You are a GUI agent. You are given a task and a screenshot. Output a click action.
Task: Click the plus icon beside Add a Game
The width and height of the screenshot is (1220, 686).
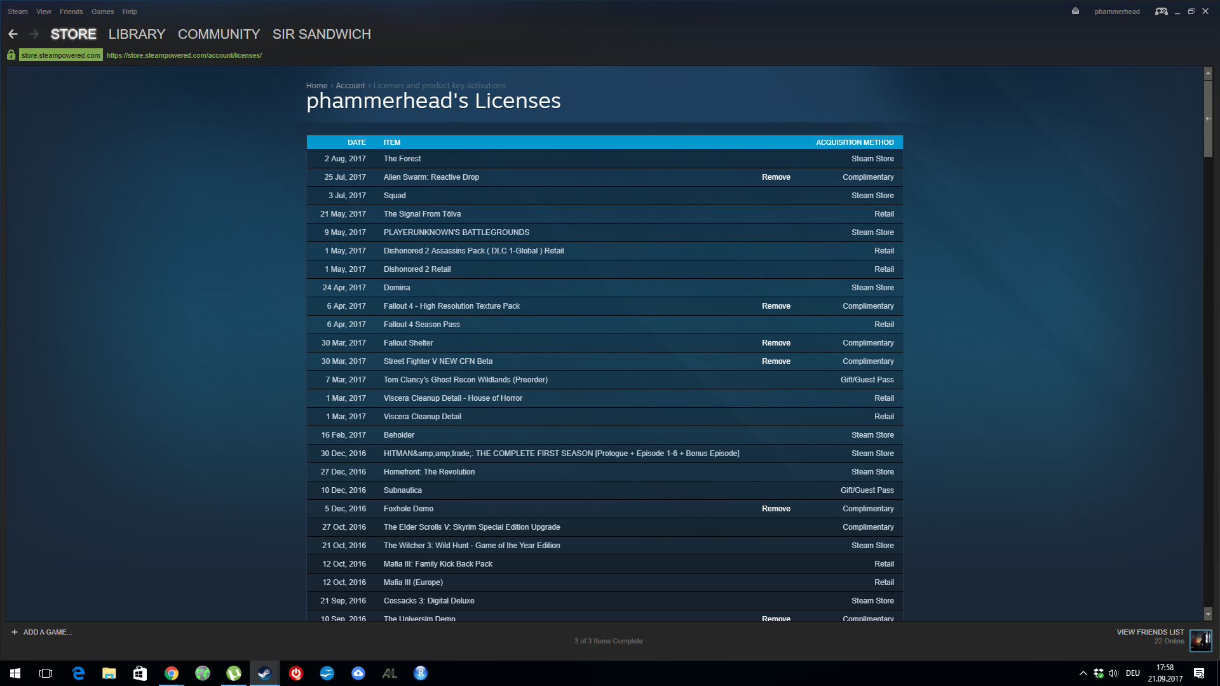point(15,632)
